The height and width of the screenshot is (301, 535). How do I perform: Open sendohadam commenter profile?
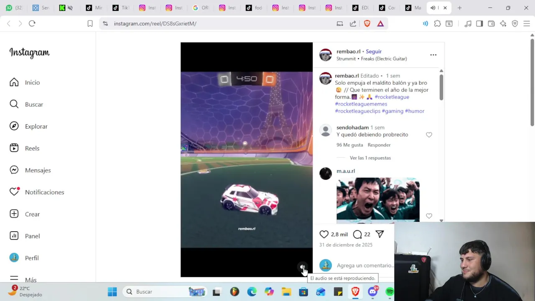[353, 128]
